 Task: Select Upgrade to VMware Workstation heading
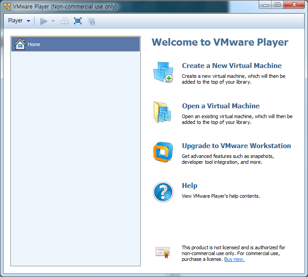click(x=236, y=146)
